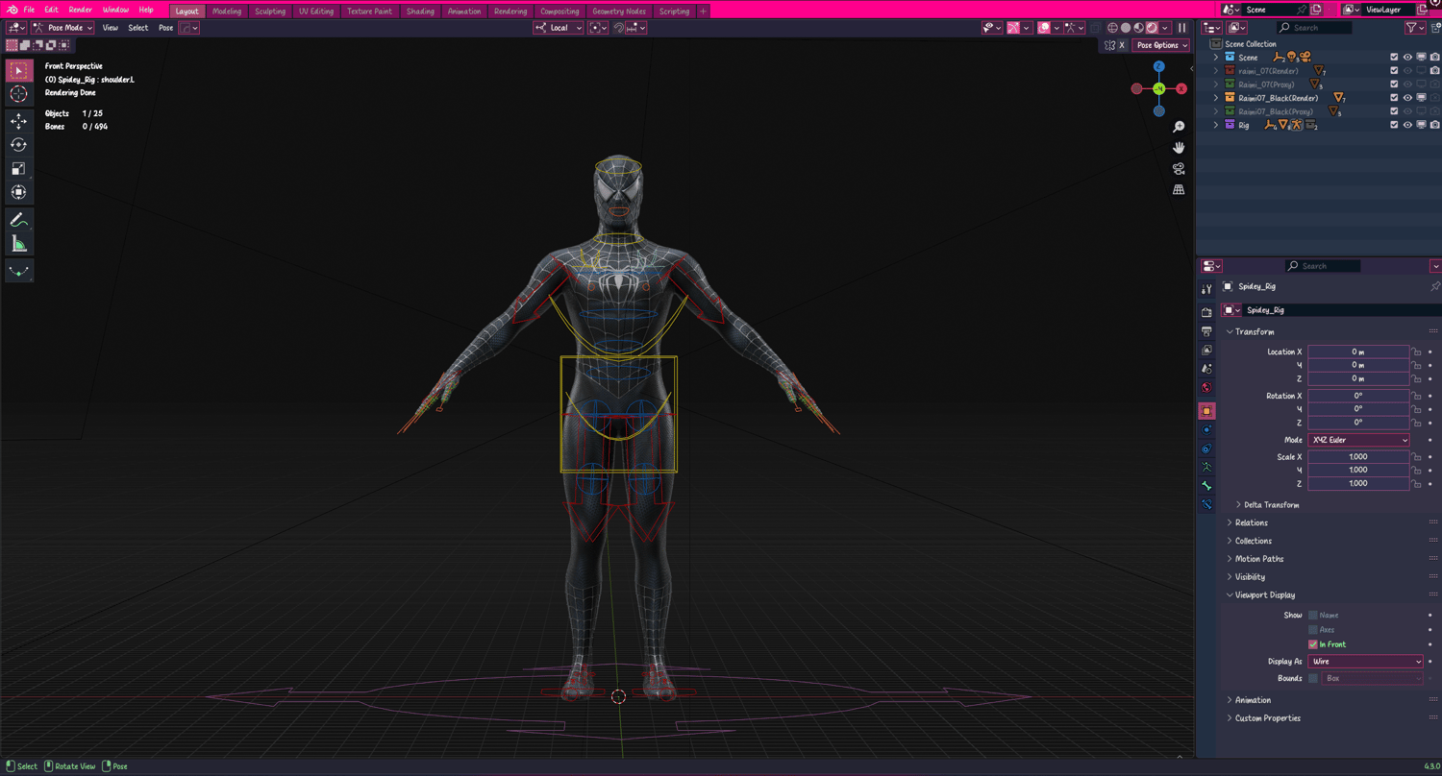Screen dimensions: 1442x776
Task: Select the Cursor tool icon
Action: 18,94
